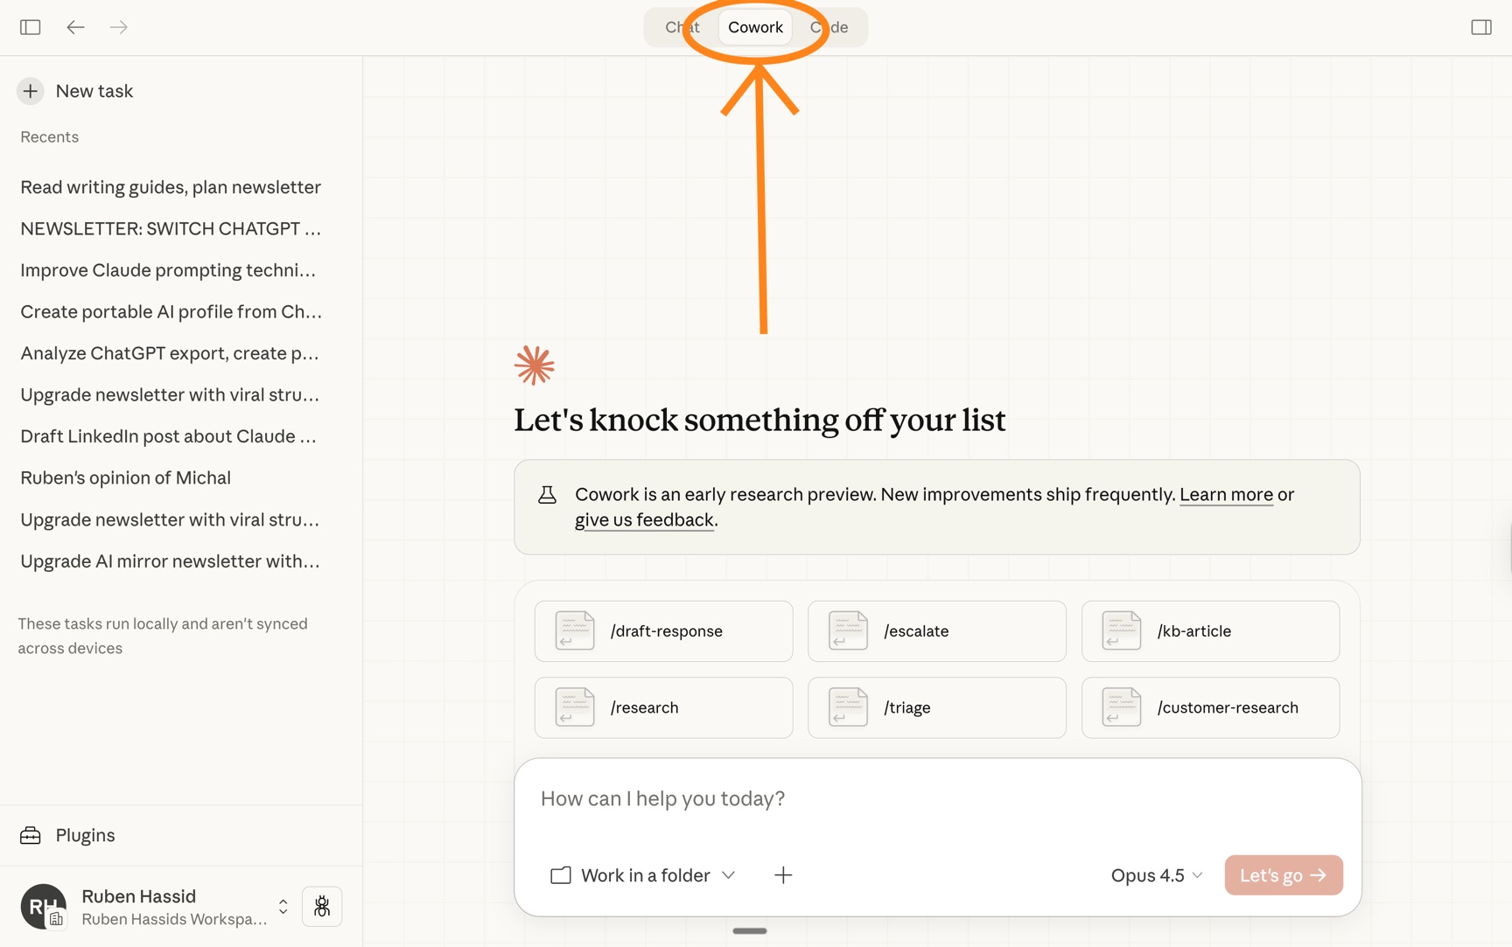1512x947 pixels.
Task: Add attachment with the plus icon
Action: point(783,875)
